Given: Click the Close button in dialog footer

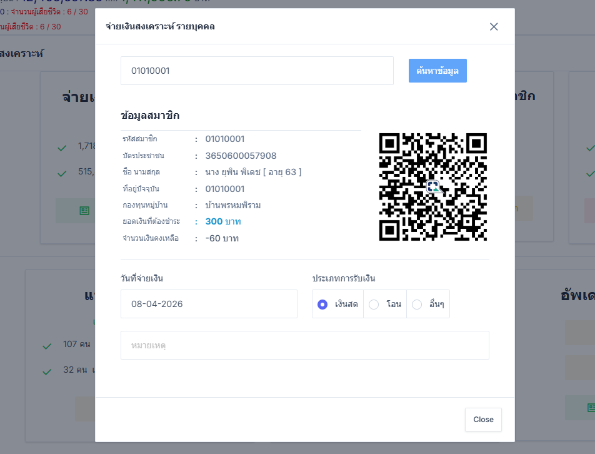Looking at the screenshot, I should [x=484, y=420].
